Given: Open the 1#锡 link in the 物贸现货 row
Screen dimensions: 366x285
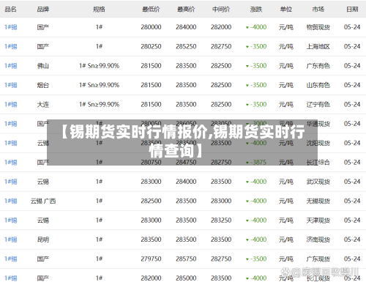Looking at the screenshot, I should point(11,27).
